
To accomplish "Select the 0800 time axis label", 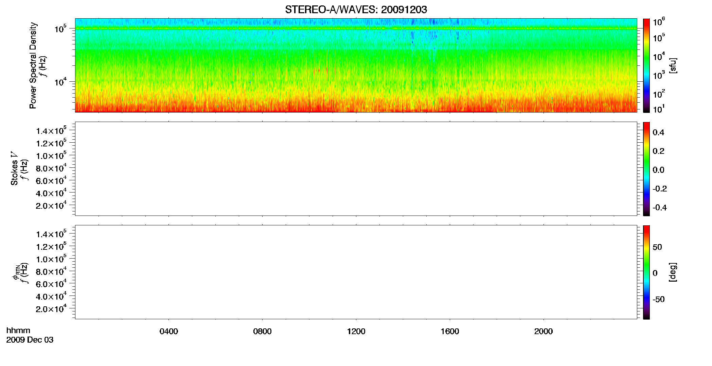I will tap(262, 331).
